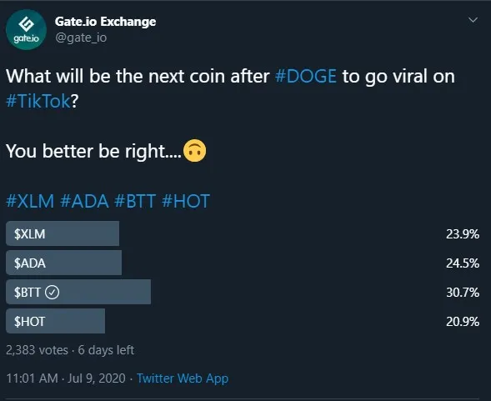Open the #XLM hashtag
This screenshot has width=491, height=401.
point(30,201)
